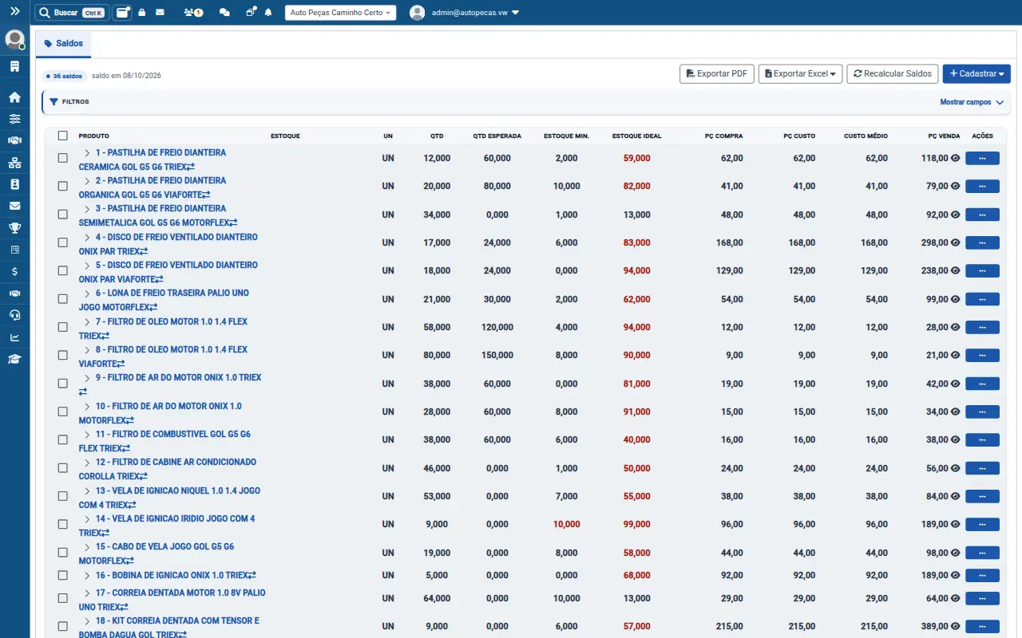Open the Cadastrar dropdown button
Viewport: 1022px width, 638px height.
click(x=976, y=73)
